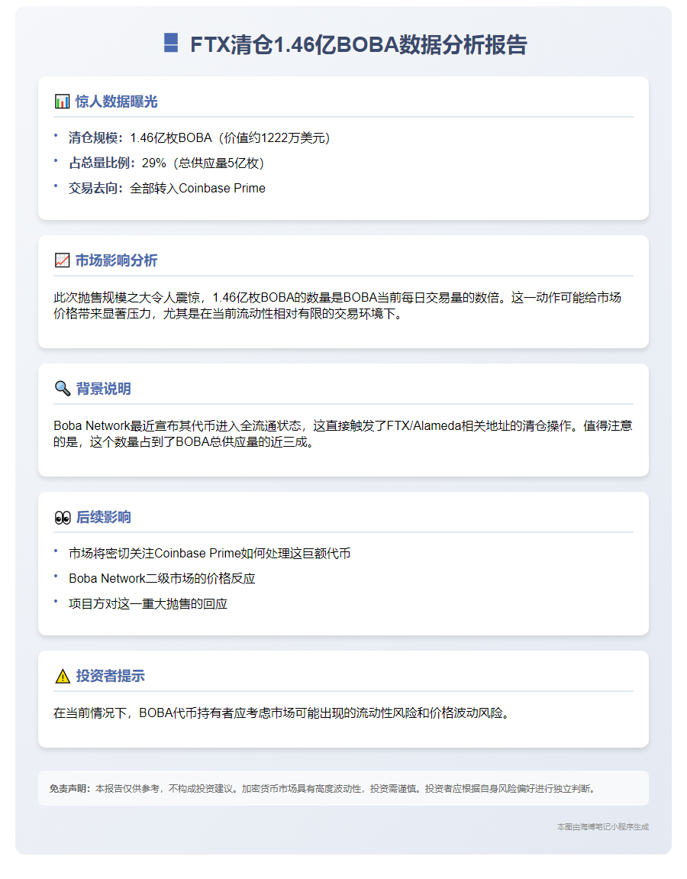Click the 后续影响 section heading
The height and width of the screenshot is (879, 687).
pos(103,517)
